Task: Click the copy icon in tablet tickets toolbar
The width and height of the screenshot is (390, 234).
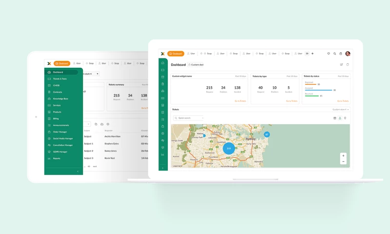Action: (x=96, y=124)
